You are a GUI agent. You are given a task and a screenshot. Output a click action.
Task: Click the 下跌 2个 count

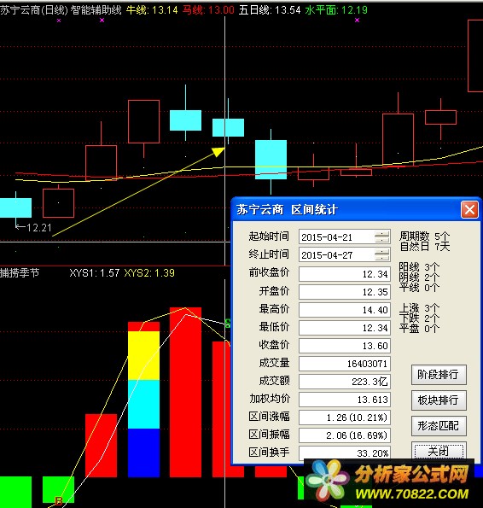coord(419,318)
